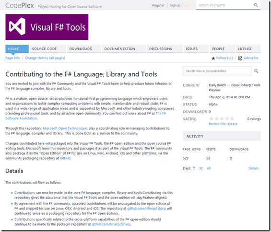
Task: Click the '0 ratings' text
Action: coord(254,119)
